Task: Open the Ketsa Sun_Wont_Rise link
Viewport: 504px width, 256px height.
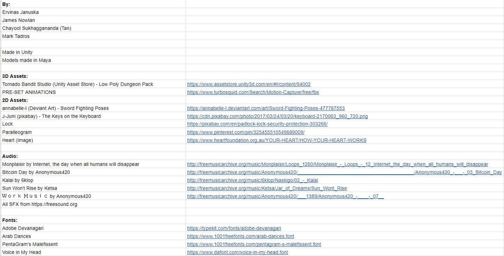Action: coord(267,188)
